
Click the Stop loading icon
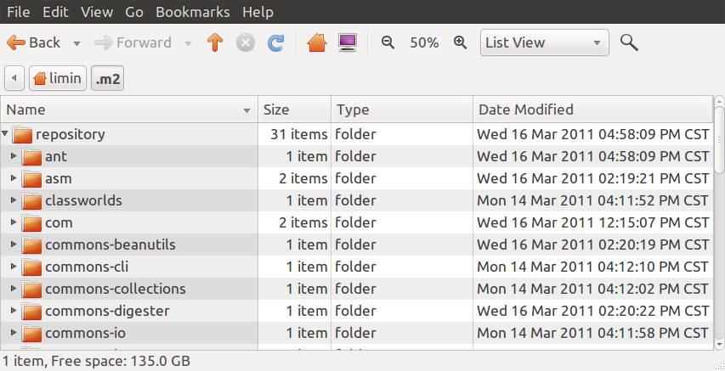[x=246, y=42]
